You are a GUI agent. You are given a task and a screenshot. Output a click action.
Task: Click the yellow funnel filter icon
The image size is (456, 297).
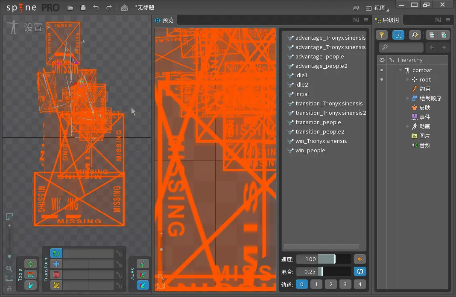pyautogui.click(x=382, y=35)
